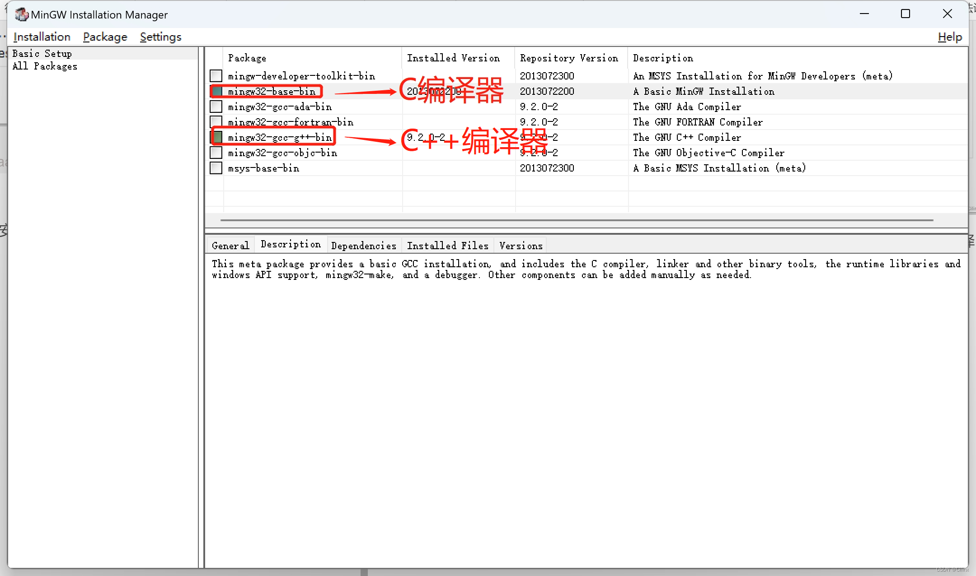Viewport: 976px width, 576px height.
Task: Open the Help menu
Action: click(x=949, y=37)
